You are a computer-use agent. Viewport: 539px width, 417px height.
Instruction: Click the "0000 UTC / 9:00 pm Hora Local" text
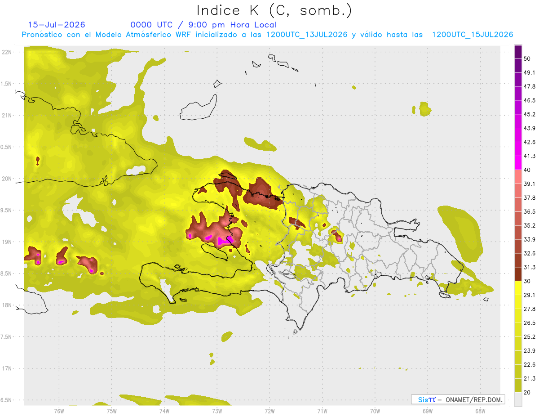[x=203, y=25]
